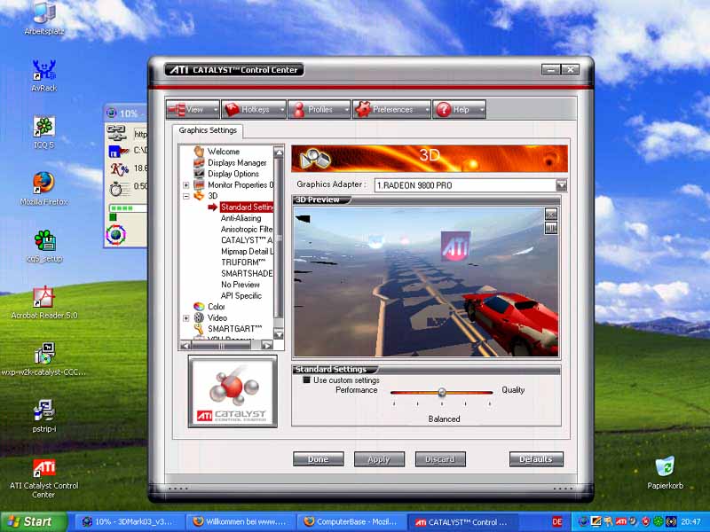Click the Displays Manager tree icon
Viewport: 710px width, 532px height.
pyautogui.click(x=199, y=162)
